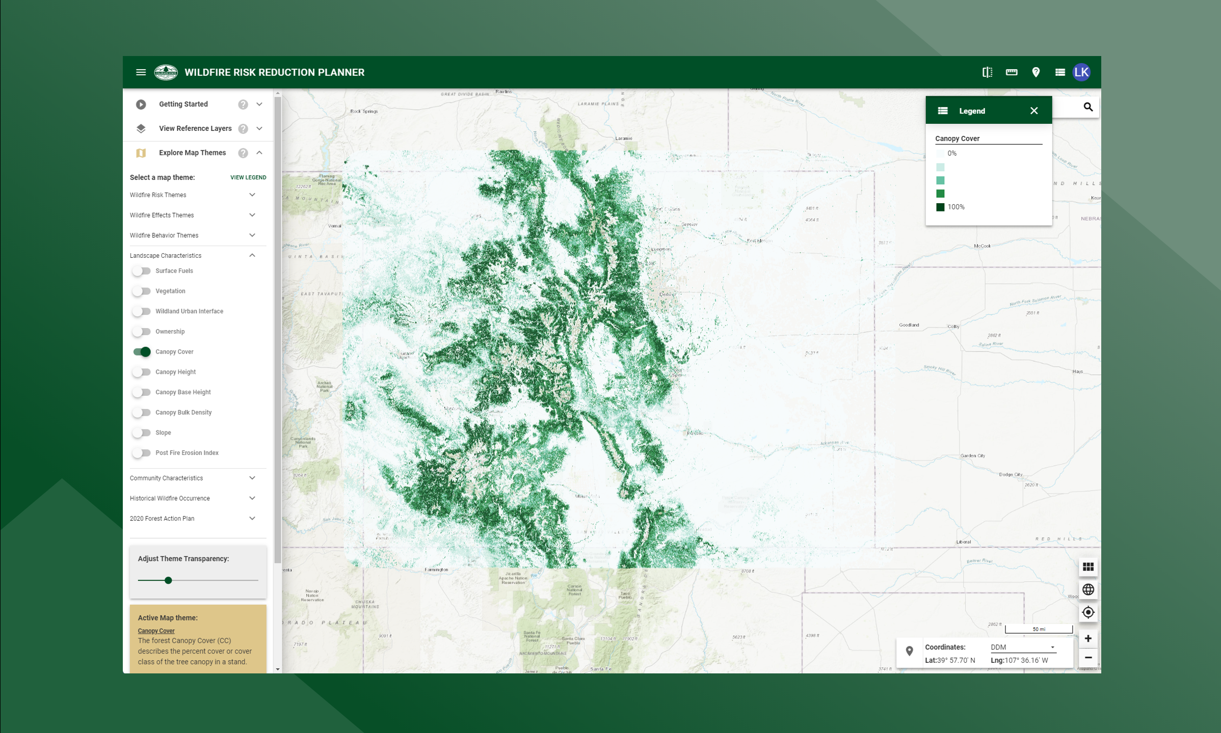This screenshot has height=733, width=1221.
Task: Expand View Reference Layers section chevron
Action: tap(259, 128)
